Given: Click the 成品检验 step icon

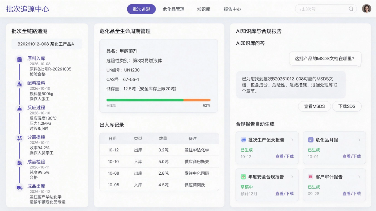Looking at the screenshot, I should [19, 163].
